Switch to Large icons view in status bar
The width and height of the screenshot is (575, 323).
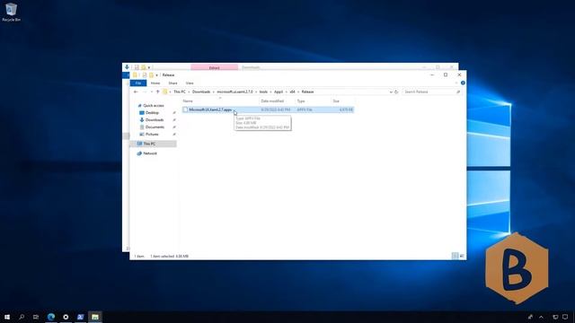pyautogui.click(x=462, y=256)
